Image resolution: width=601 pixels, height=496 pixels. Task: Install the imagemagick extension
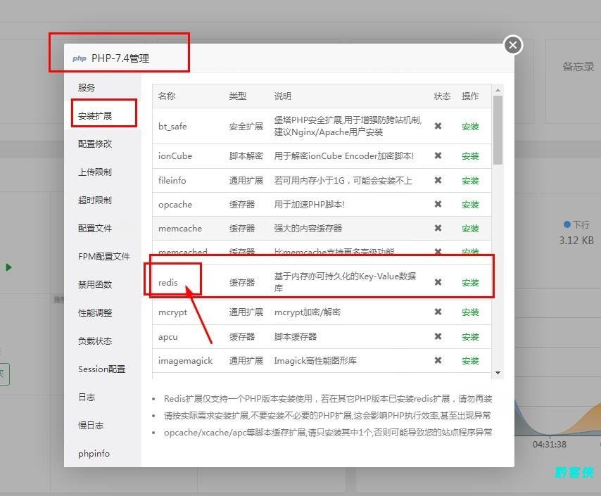pyautogui.click(x=470, y=361)
